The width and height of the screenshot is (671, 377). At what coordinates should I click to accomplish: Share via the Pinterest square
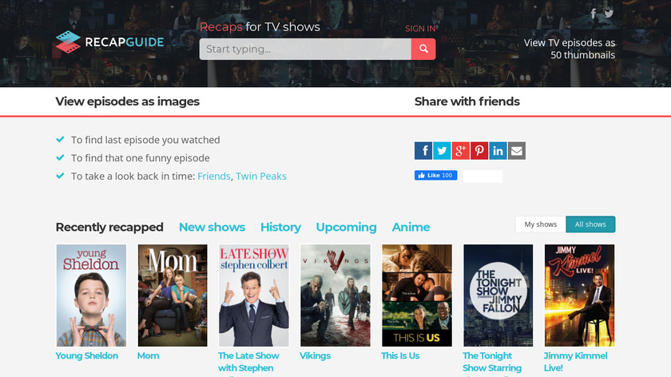(x=479, y=151)
